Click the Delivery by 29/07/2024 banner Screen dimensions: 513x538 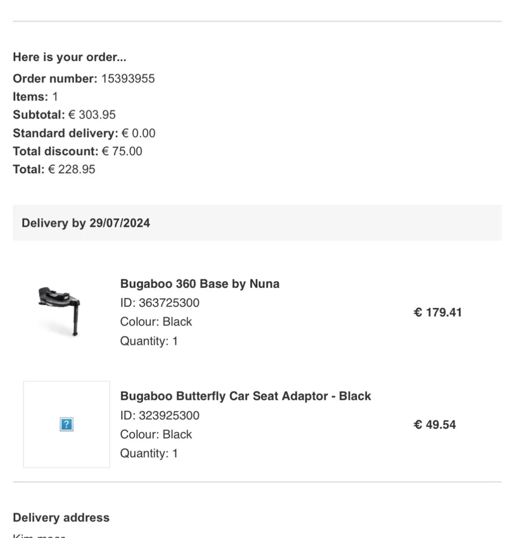[257, 223]
